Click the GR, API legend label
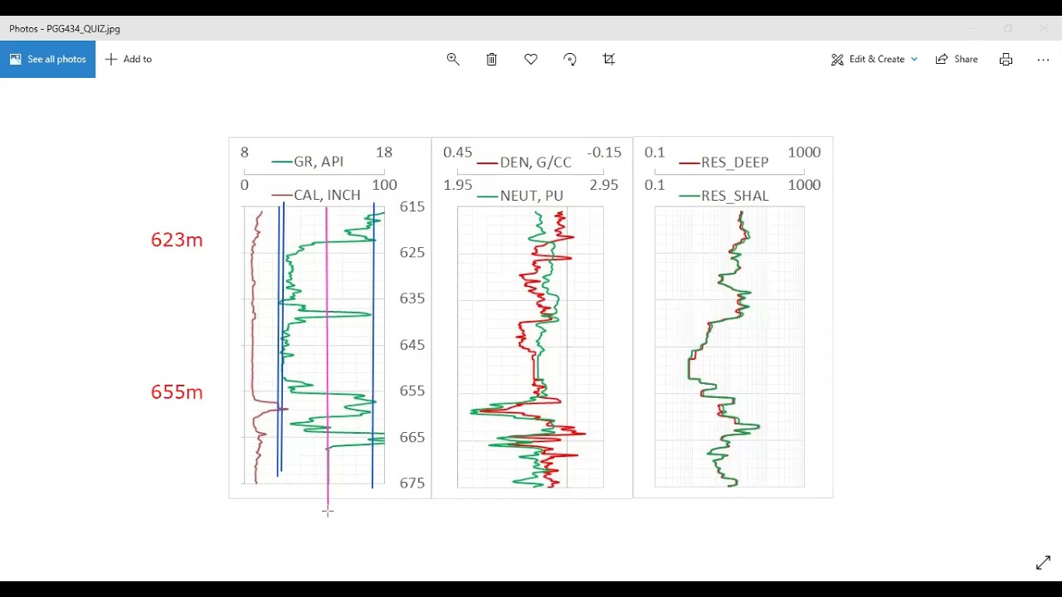The width and height of the screenshot is (1062, 597). 319,162
